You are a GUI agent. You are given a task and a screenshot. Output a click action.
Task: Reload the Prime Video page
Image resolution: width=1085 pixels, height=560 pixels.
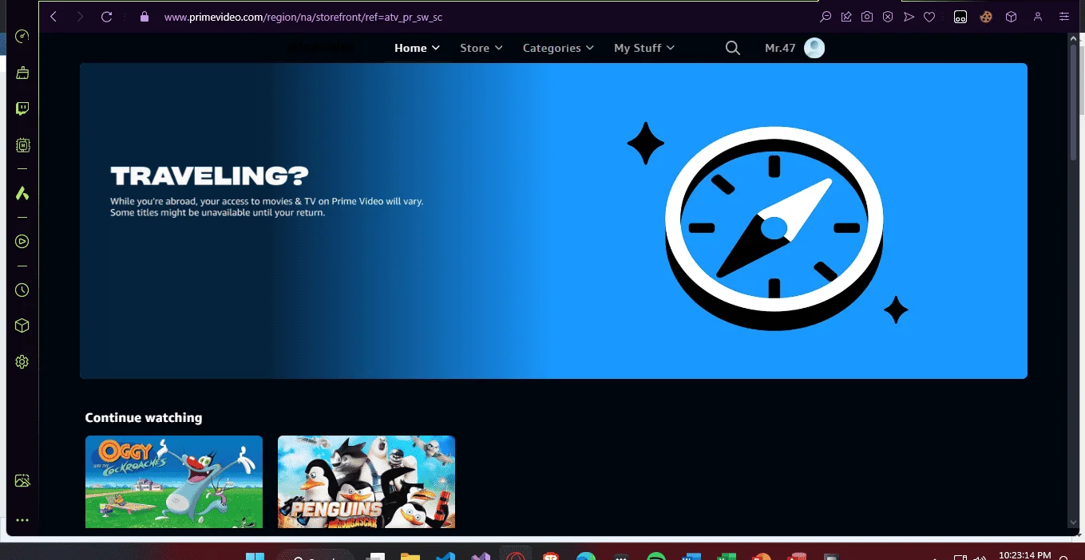pos(106,16)
